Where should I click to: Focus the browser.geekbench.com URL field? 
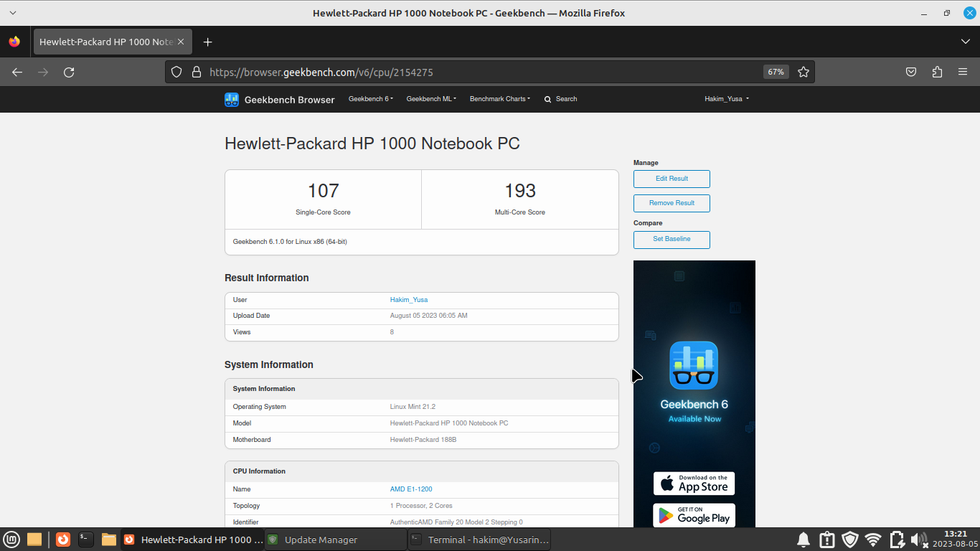pos(481,72)
